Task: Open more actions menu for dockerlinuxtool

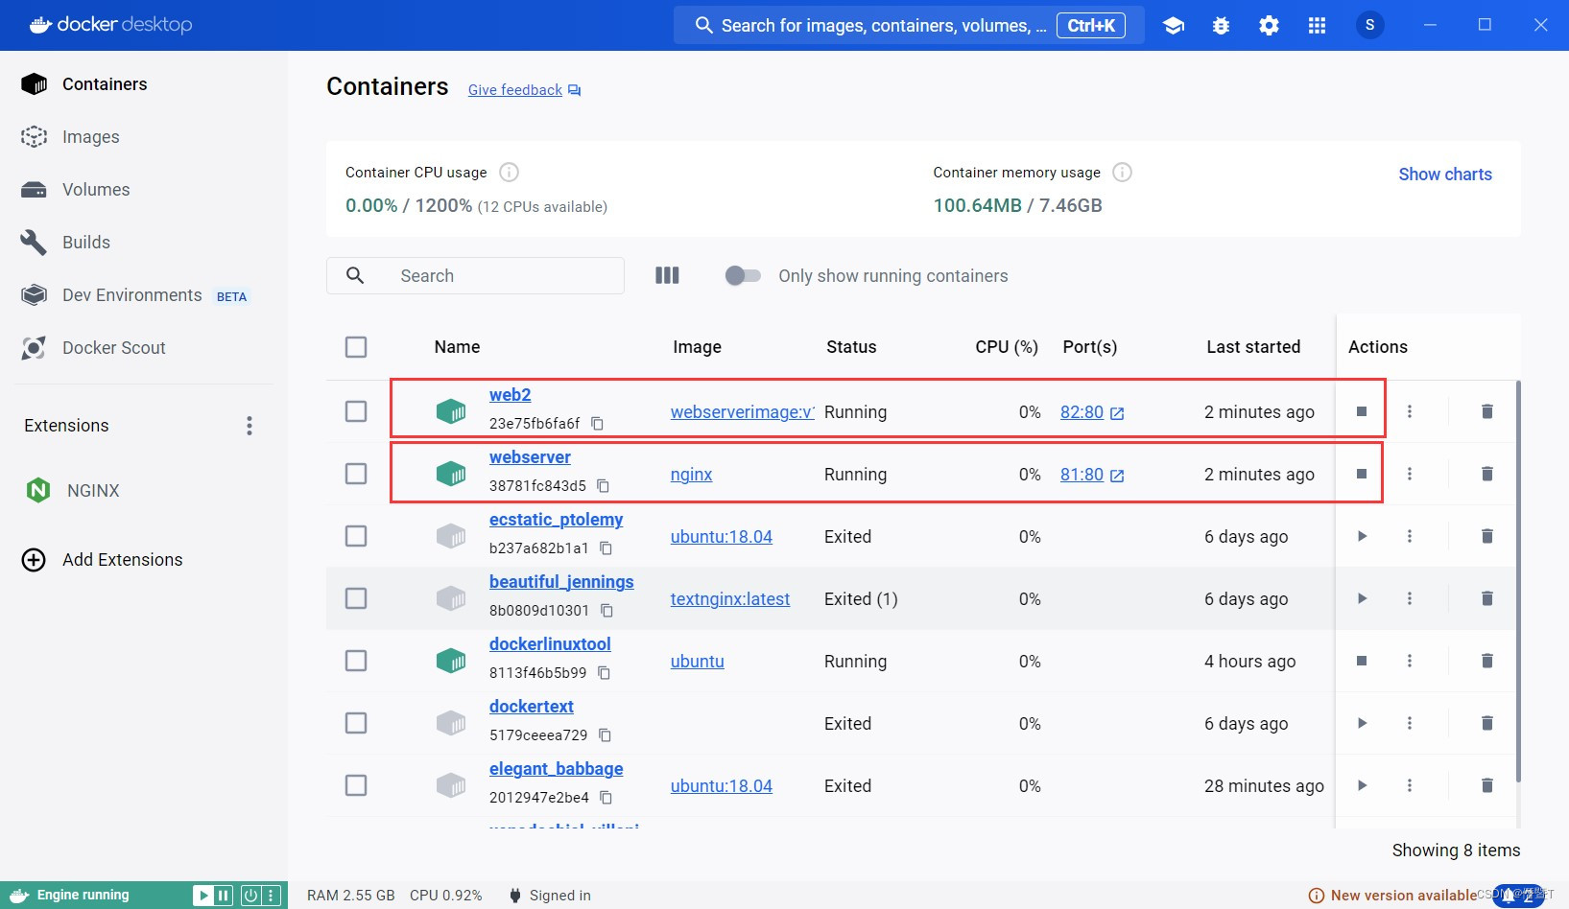Action: 1410,661
